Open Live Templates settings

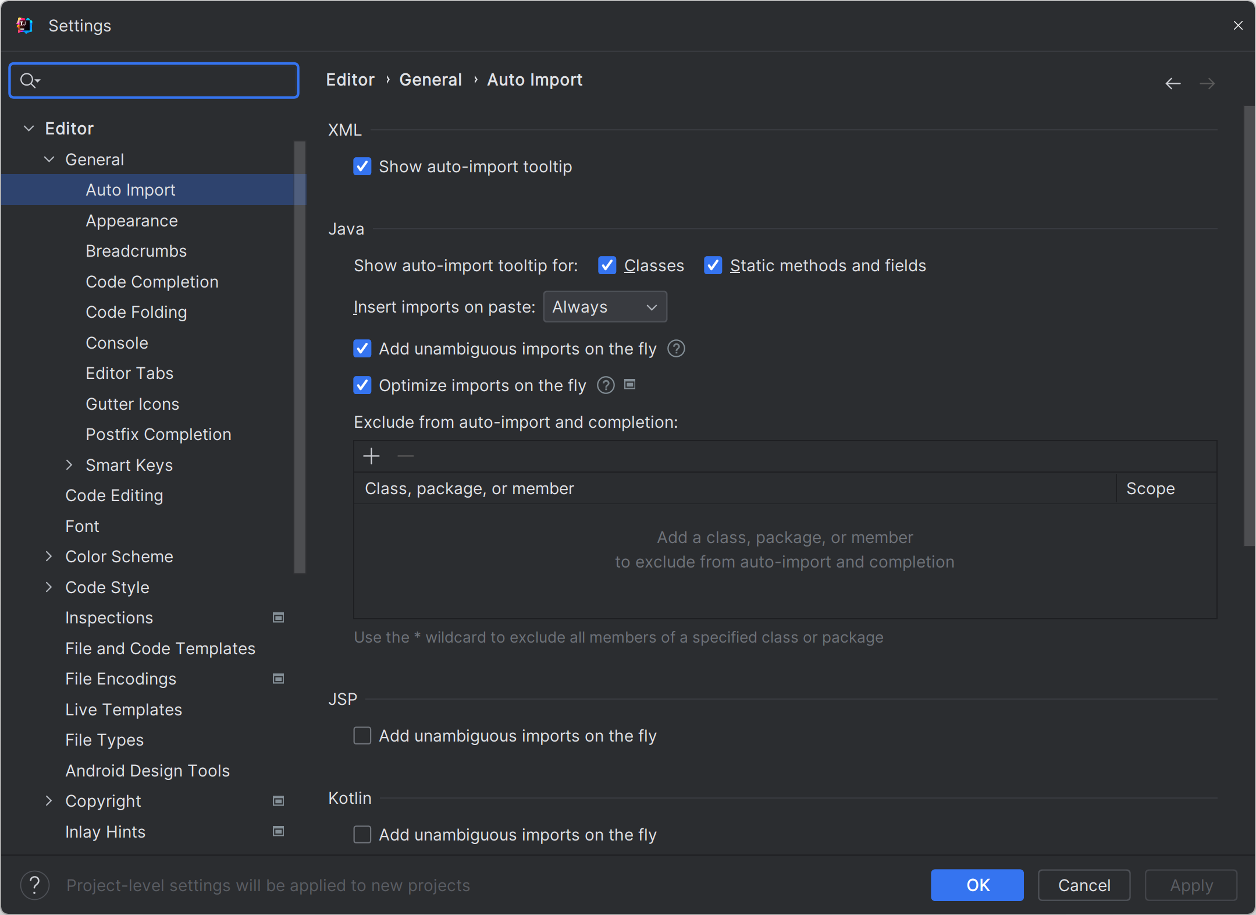(124, 710)
